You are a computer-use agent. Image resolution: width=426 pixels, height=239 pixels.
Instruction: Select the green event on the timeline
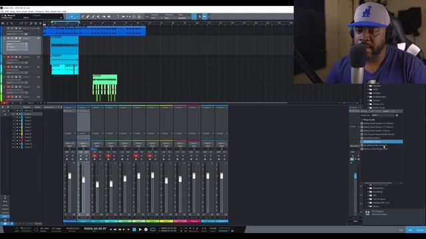tap(105, 80)
